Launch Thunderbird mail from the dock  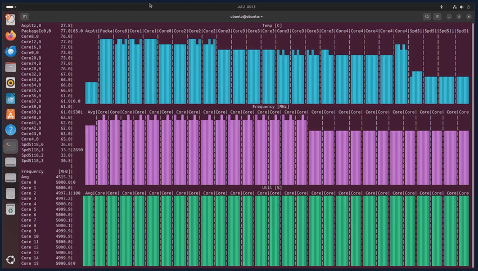click(10, 51)
